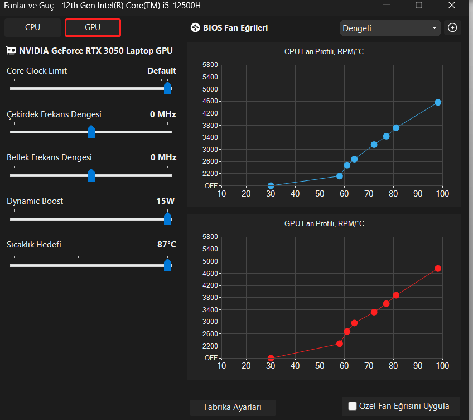The height and width of the screenshot is (420, 473).
Task: Click the Core Clock Limit slider handle
Action: pyautogui.click(x=168, y=88)
